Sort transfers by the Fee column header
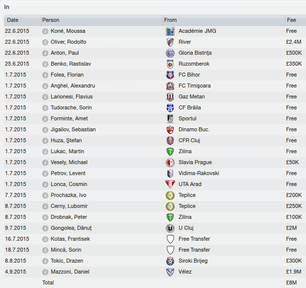306x288 pixels. (296, 20)
